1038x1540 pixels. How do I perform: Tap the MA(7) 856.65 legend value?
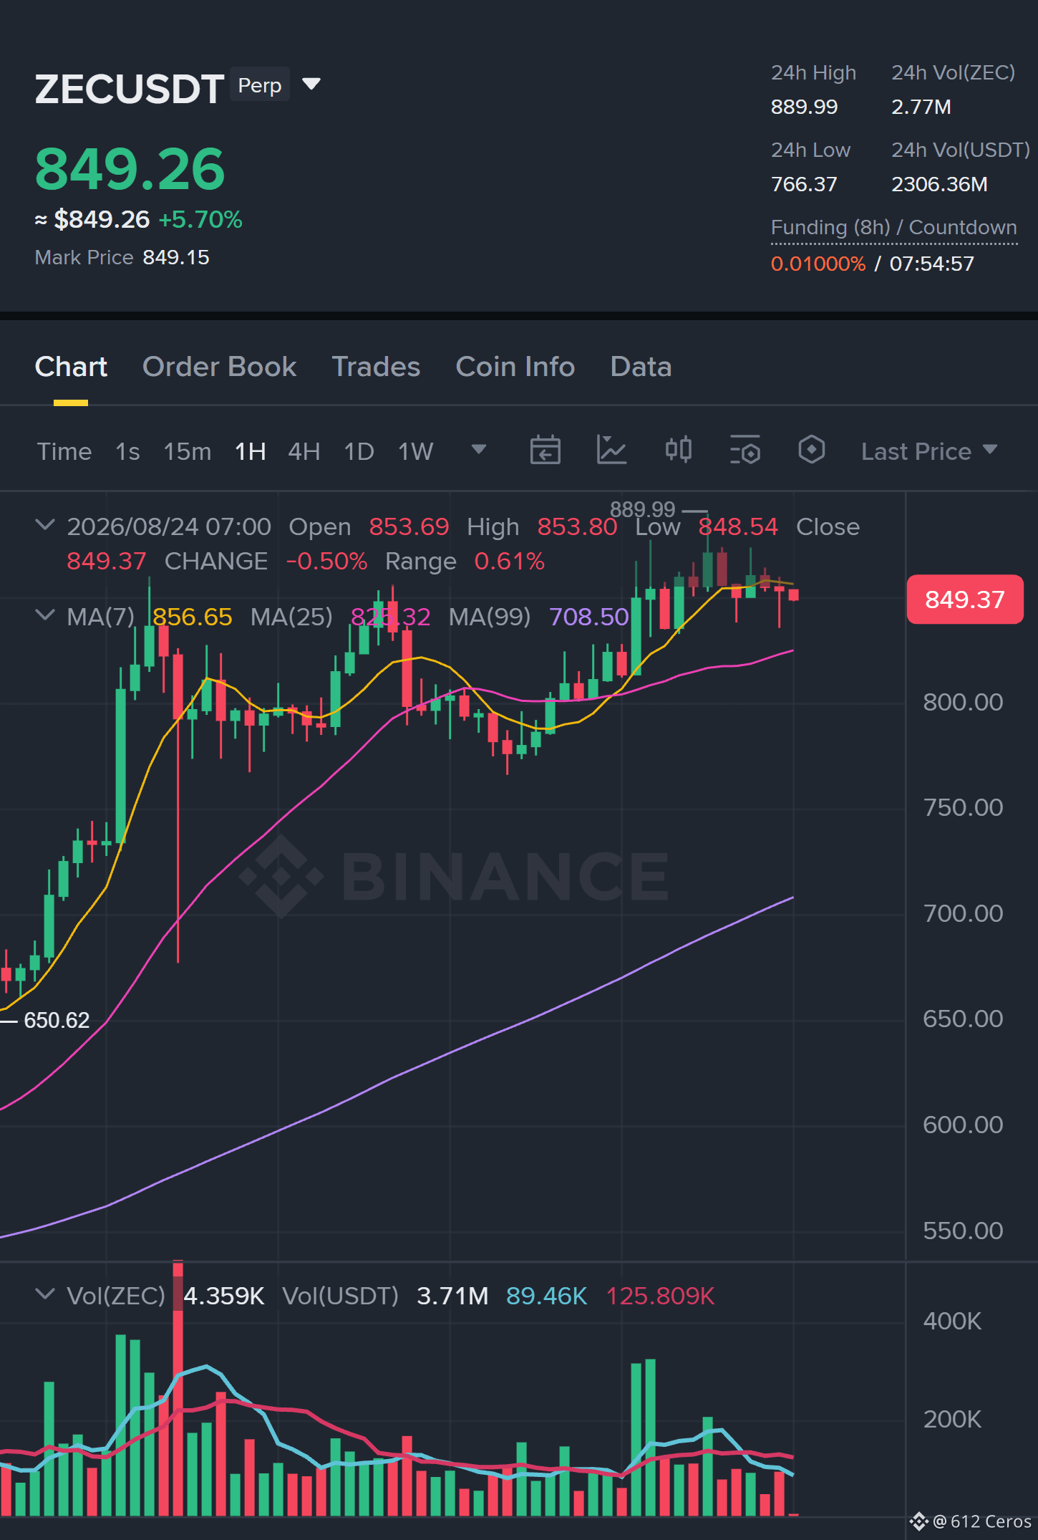tap(192, 617)
